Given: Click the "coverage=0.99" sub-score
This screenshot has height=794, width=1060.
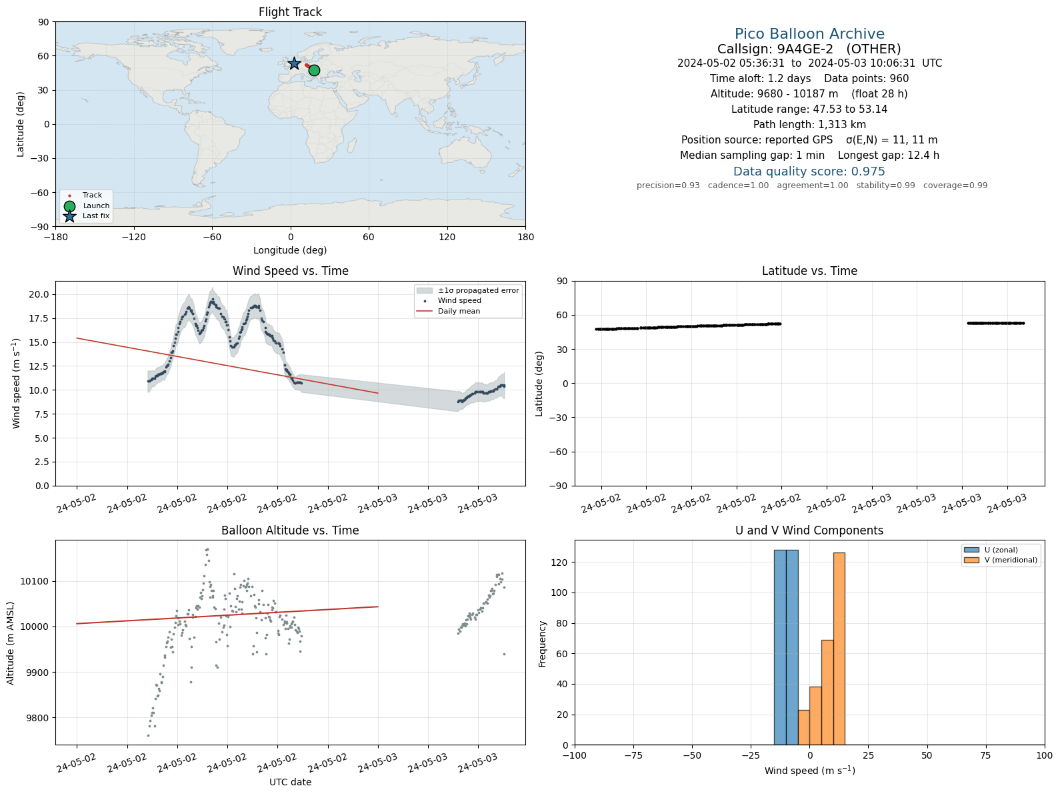Looking at the screenshot, I should point(955,185).
